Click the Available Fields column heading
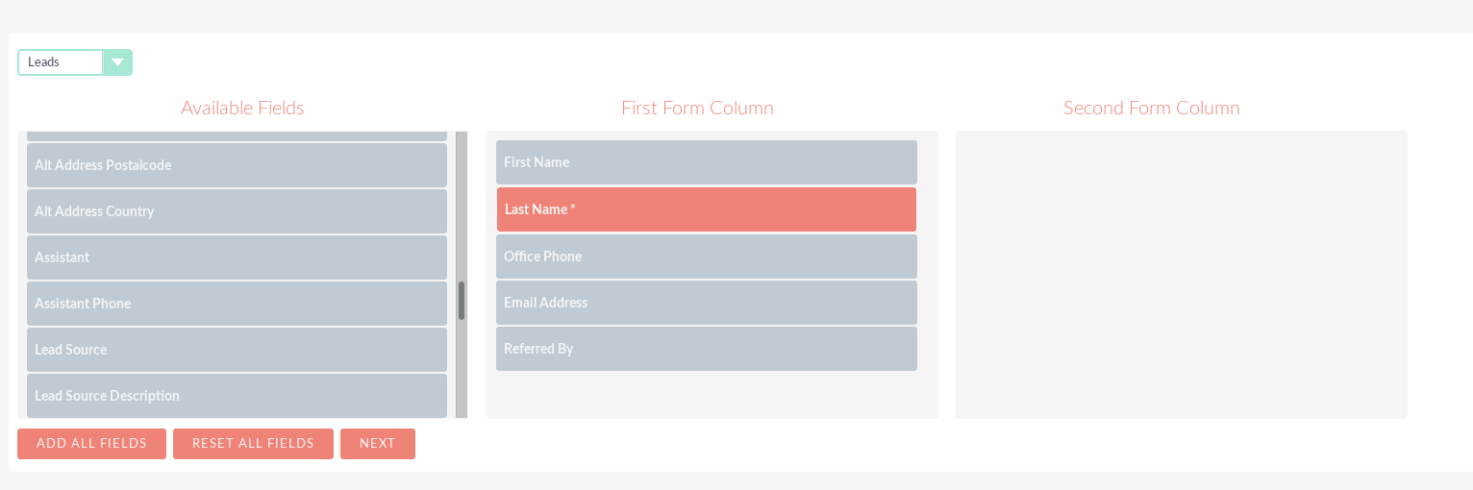The image size is (1473, 490). point(242,108)
